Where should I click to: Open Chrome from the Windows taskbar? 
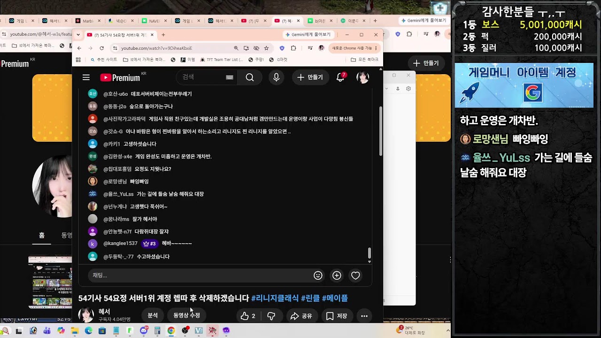point(171,330)
